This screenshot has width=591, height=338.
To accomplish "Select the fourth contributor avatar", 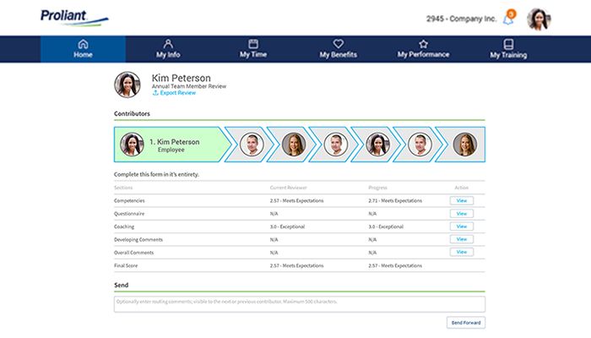I will click(x=336, y=144).
